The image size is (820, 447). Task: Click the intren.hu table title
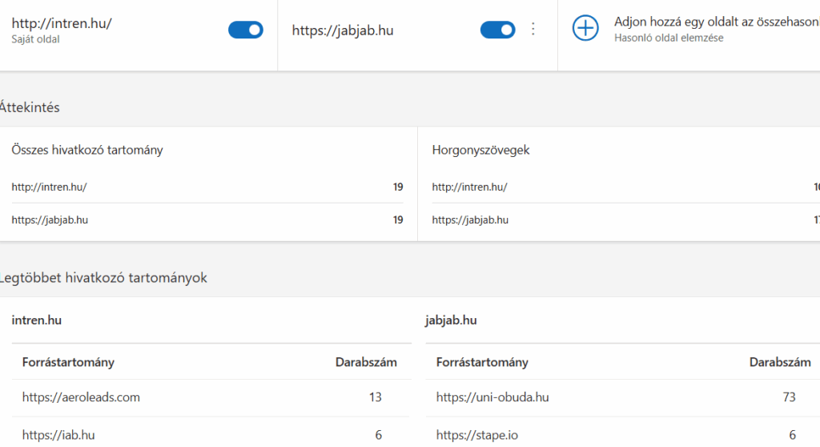tap(37, 320)
